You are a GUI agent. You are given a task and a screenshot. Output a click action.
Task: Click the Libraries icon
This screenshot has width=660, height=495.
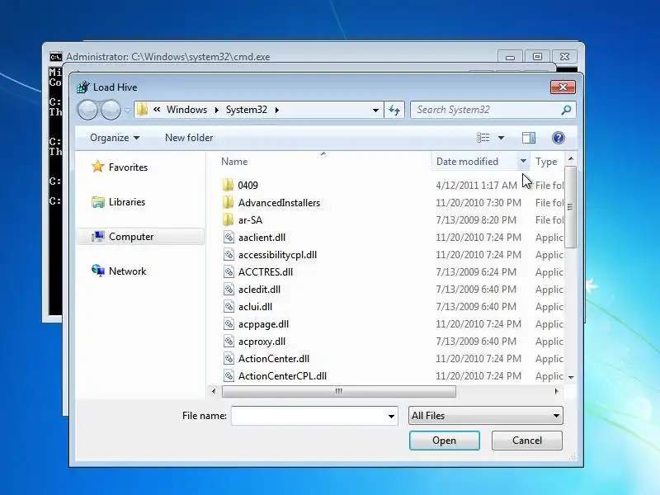[x=97, y=202]
